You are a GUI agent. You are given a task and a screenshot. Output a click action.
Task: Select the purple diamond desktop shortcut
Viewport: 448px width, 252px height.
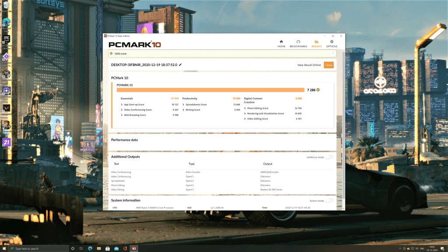coord(6,59)
